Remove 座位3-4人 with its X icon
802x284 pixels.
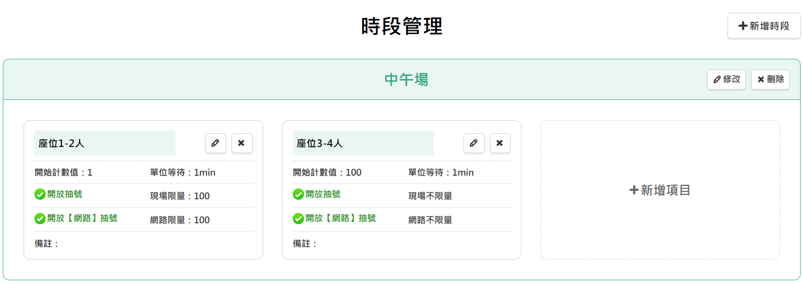pyautogui.click(x=500, y=143)
